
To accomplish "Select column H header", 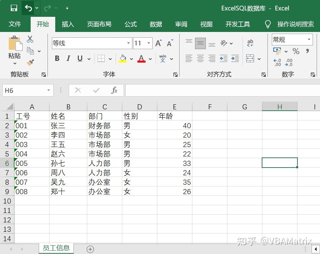I will tap(280, 107).
